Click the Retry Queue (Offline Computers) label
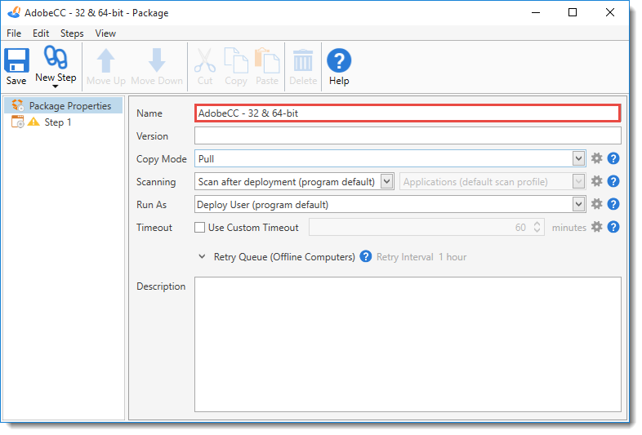 [284, 257]
